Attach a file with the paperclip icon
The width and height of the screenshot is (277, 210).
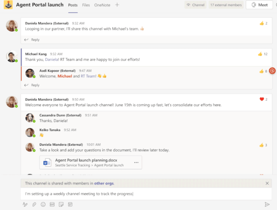tap(34, 204)
